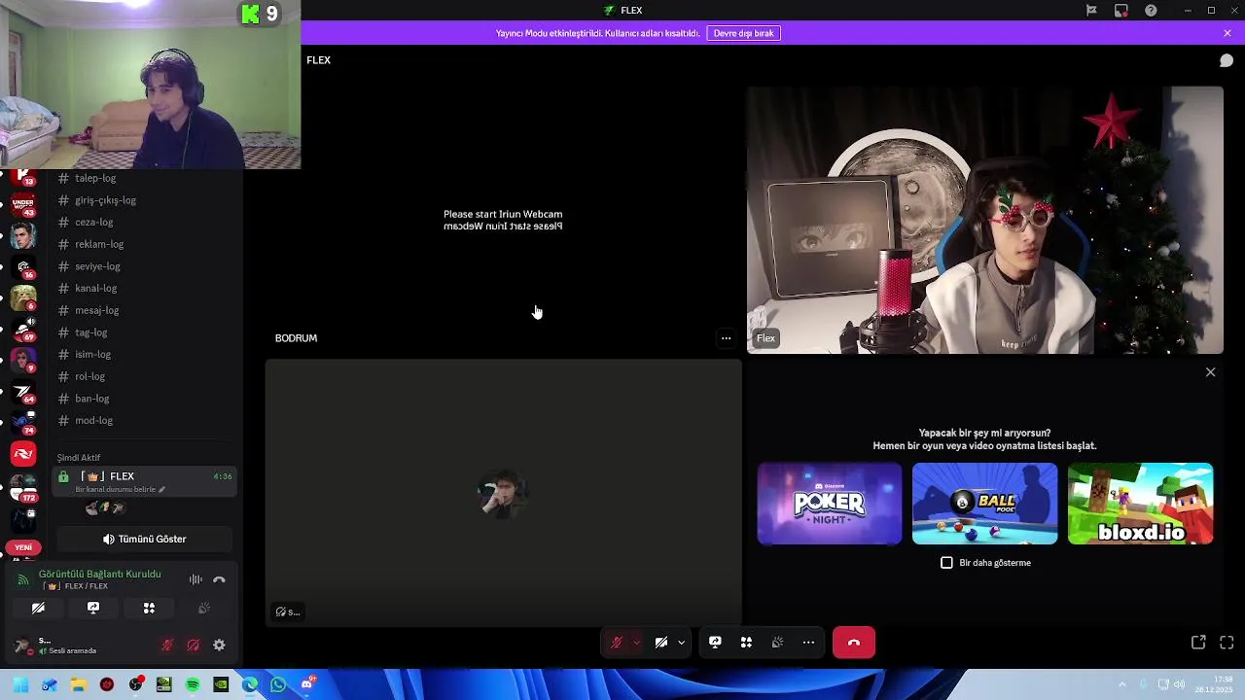Open the server with 172 notifications badge
The height and width of the screenshot is (700, 1245).
tap(23, 487)
